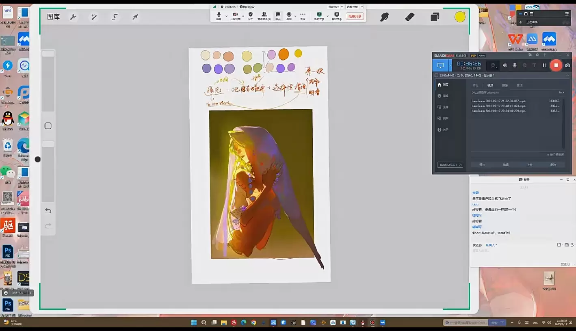This screenshot has height=331, width=576.
Task: Stop the Bandicam recording
Action: click(556, 65)
